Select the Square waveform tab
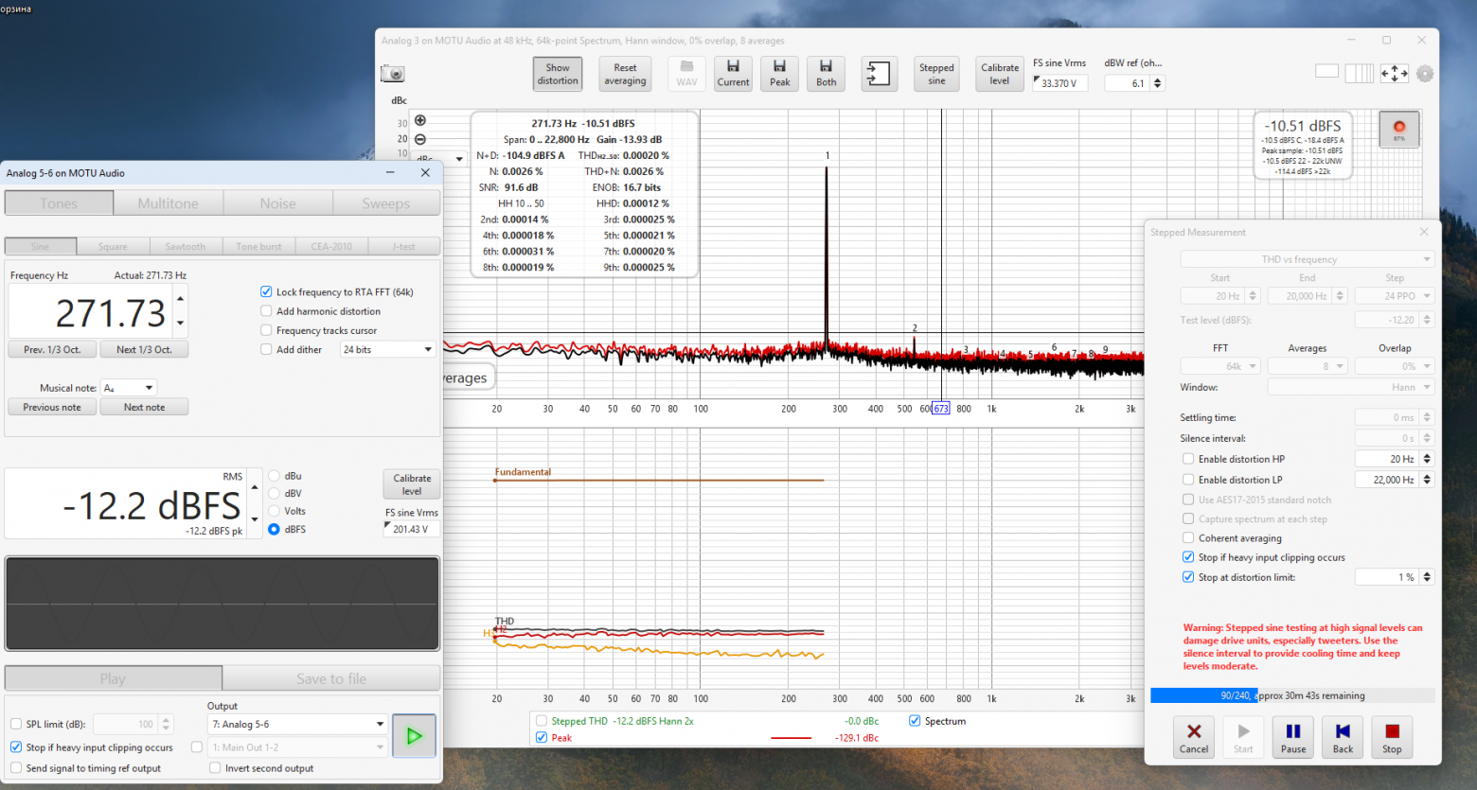The width and height of the screenshot is (1477, 790). (113, 246)
